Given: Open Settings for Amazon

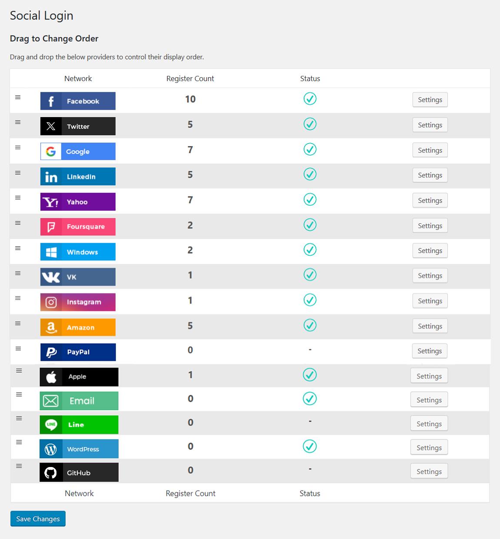Looking at the screenshot, I should pyautogui.click(x=430, y=326).
